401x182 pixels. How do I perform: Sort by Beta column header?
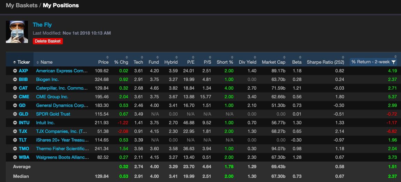pos(297,62)
